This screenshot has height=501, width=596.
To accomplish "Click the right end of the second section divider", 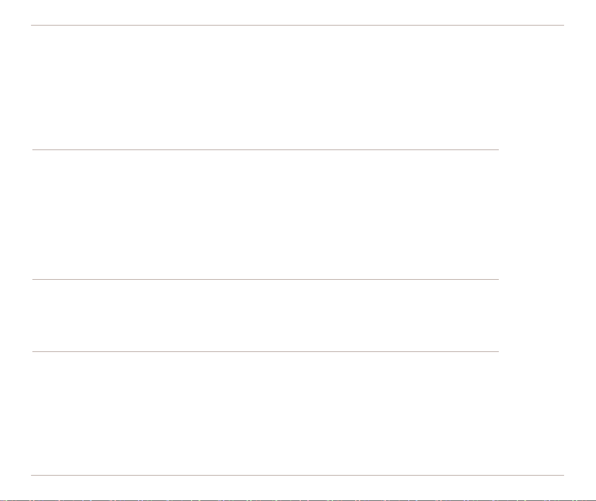I will pyautogui.click(x=497, y=279).
